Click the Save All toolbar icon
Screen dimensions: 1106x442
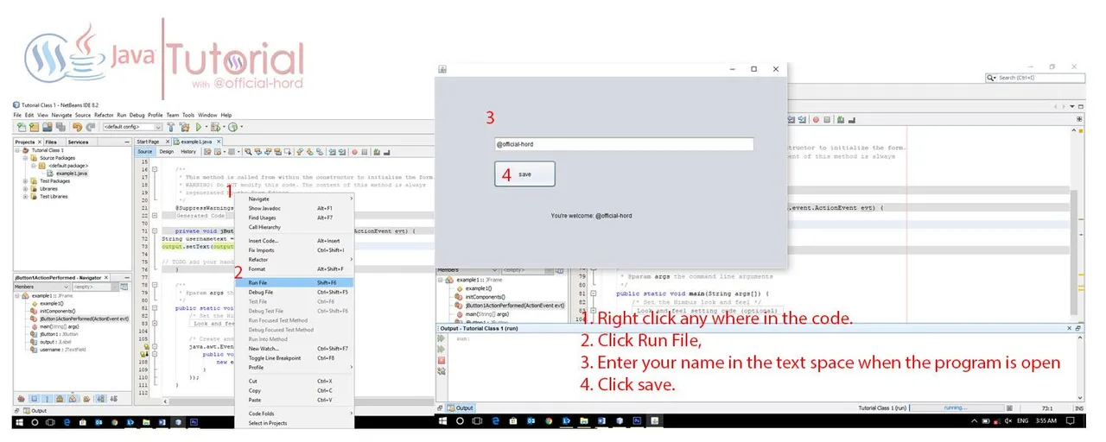pos(60,127)
